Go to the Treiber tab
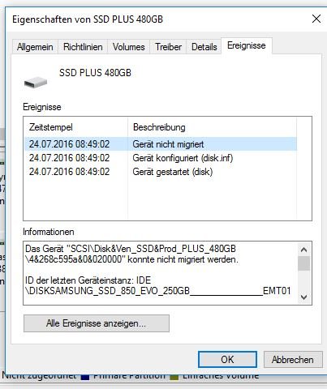The width and height of the screenshot is (327, 389). click(168, 47)
